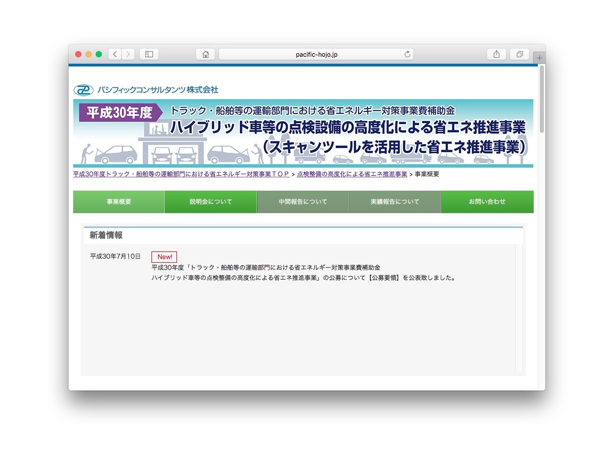The width and height of the screenshot is (614, 460).
Task: Click the Safari forward arrow button
Action: [x=128, y=54]
